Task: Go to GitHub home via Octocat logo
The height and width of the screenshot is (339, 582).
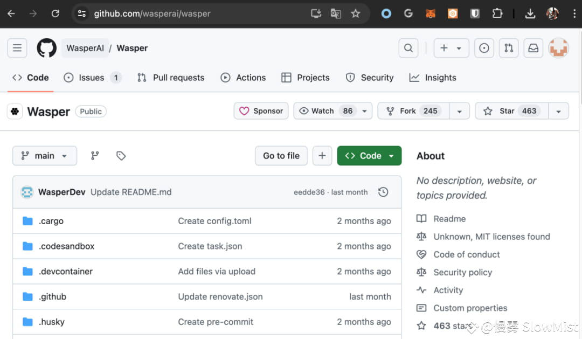Action: 47,48
